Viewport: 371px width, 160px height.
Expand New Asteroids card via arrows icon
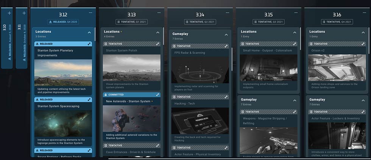coord(157,95)
